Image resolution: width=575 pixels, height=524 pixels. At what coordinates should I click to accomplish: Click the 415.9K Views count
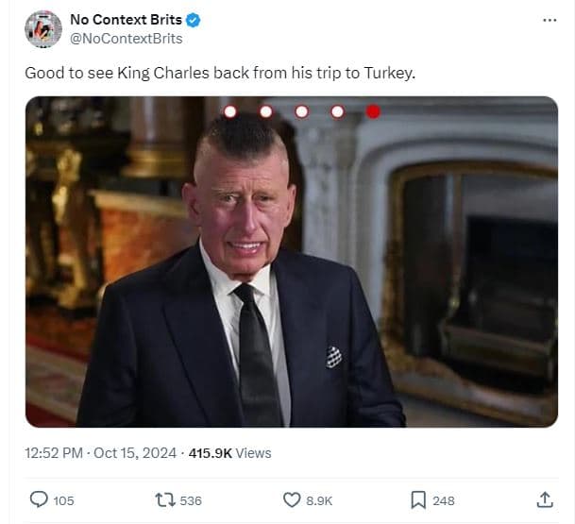pyautogui.click(x=229, y=453)
